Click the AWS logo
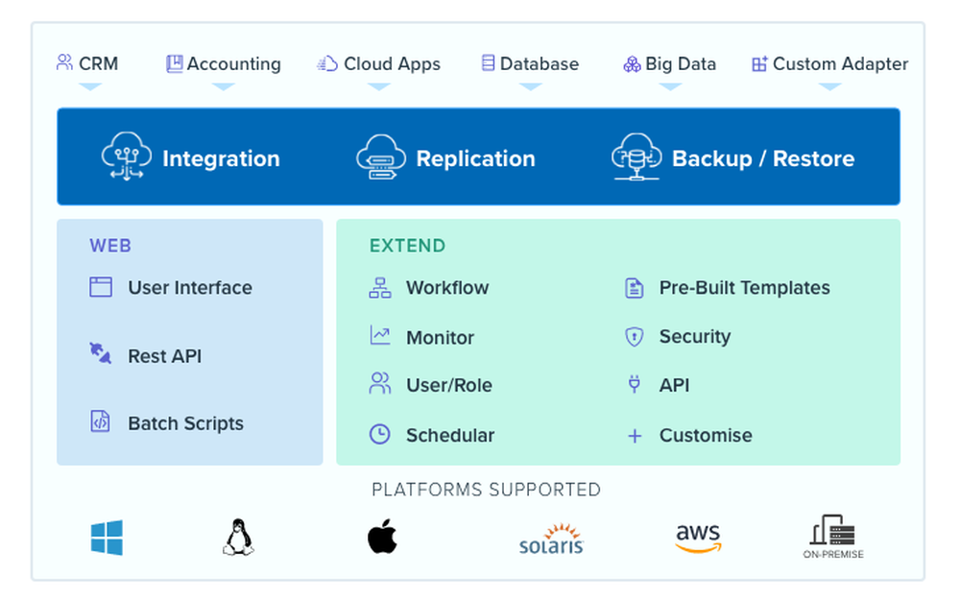The width and height of the screenshot is (960, 600). pyautogui.click(x=698, y=539)
